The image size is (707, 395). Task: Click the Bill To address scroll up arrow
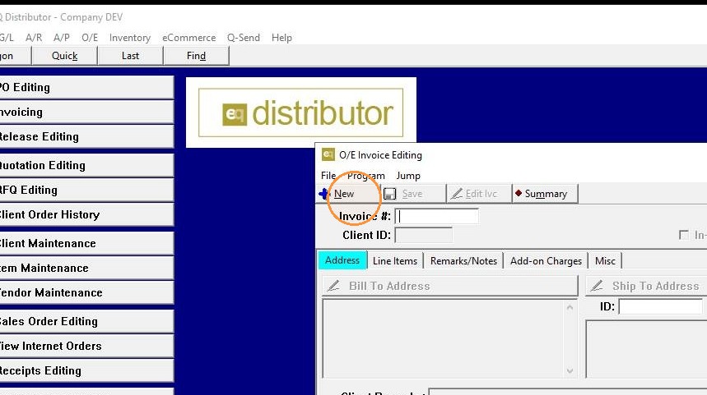coord(570,307)
